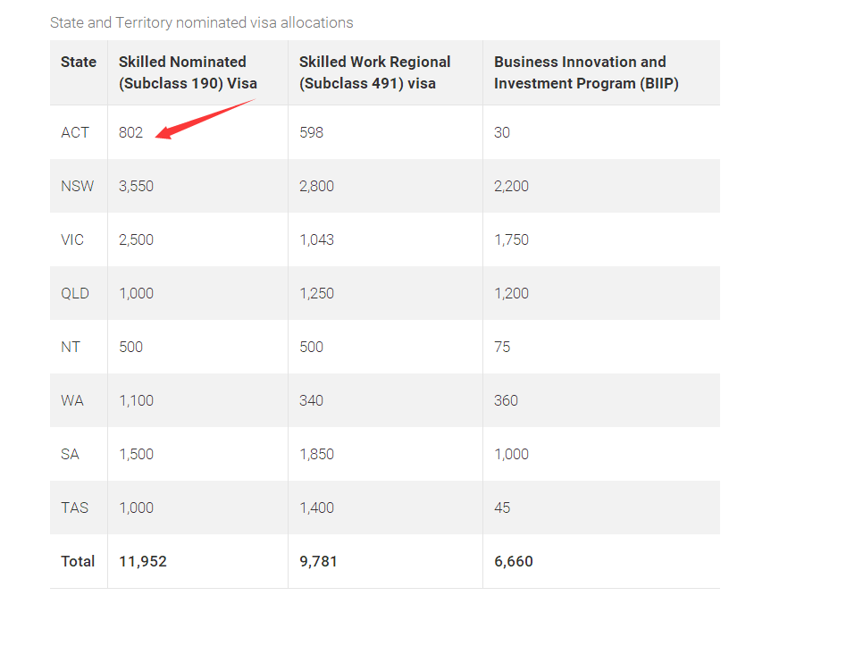Click the red arrow annotation
Image resolution: width=863 pixels, height=646 pixels.
[204, 119]
